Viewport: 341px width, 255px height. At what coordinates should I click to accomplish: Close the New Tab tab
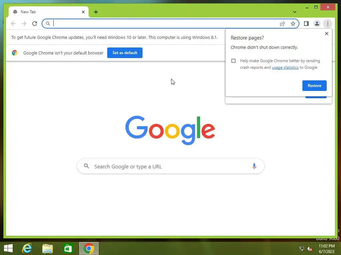[x=83, y=12]
